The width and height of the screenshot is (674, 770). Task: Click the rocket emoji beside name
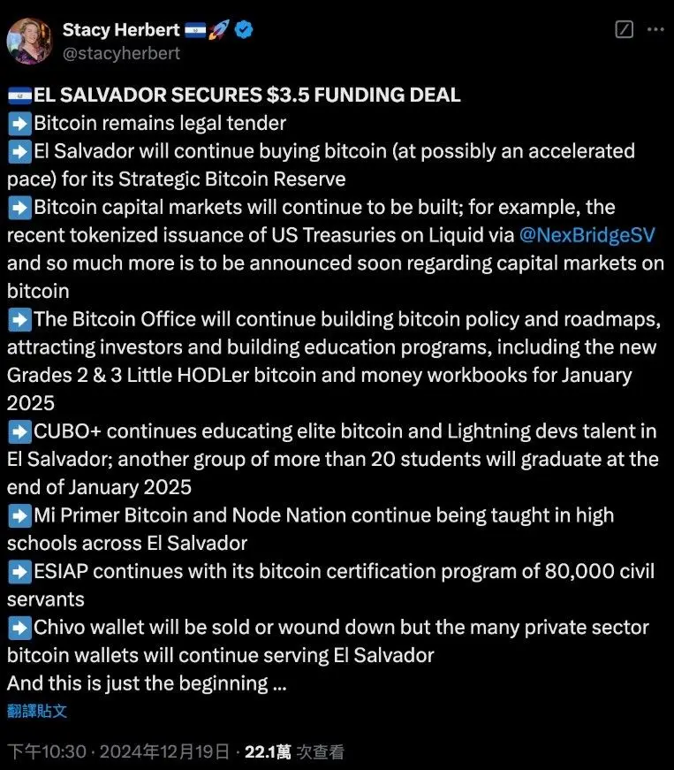219,30
